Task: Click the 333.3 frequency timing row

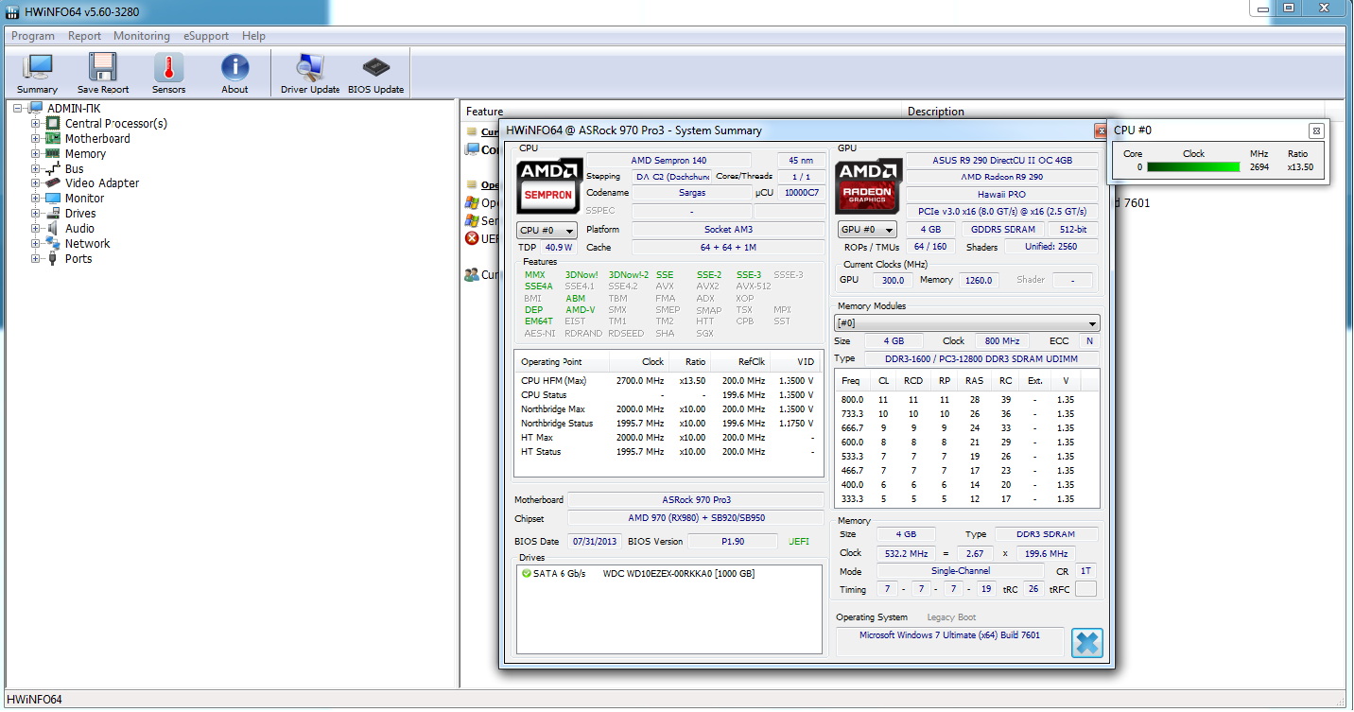Action: pos(967,499)
